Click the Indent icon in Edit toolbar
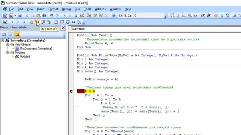The height and width of the screenshot is (135, 241). pos(203,15)
